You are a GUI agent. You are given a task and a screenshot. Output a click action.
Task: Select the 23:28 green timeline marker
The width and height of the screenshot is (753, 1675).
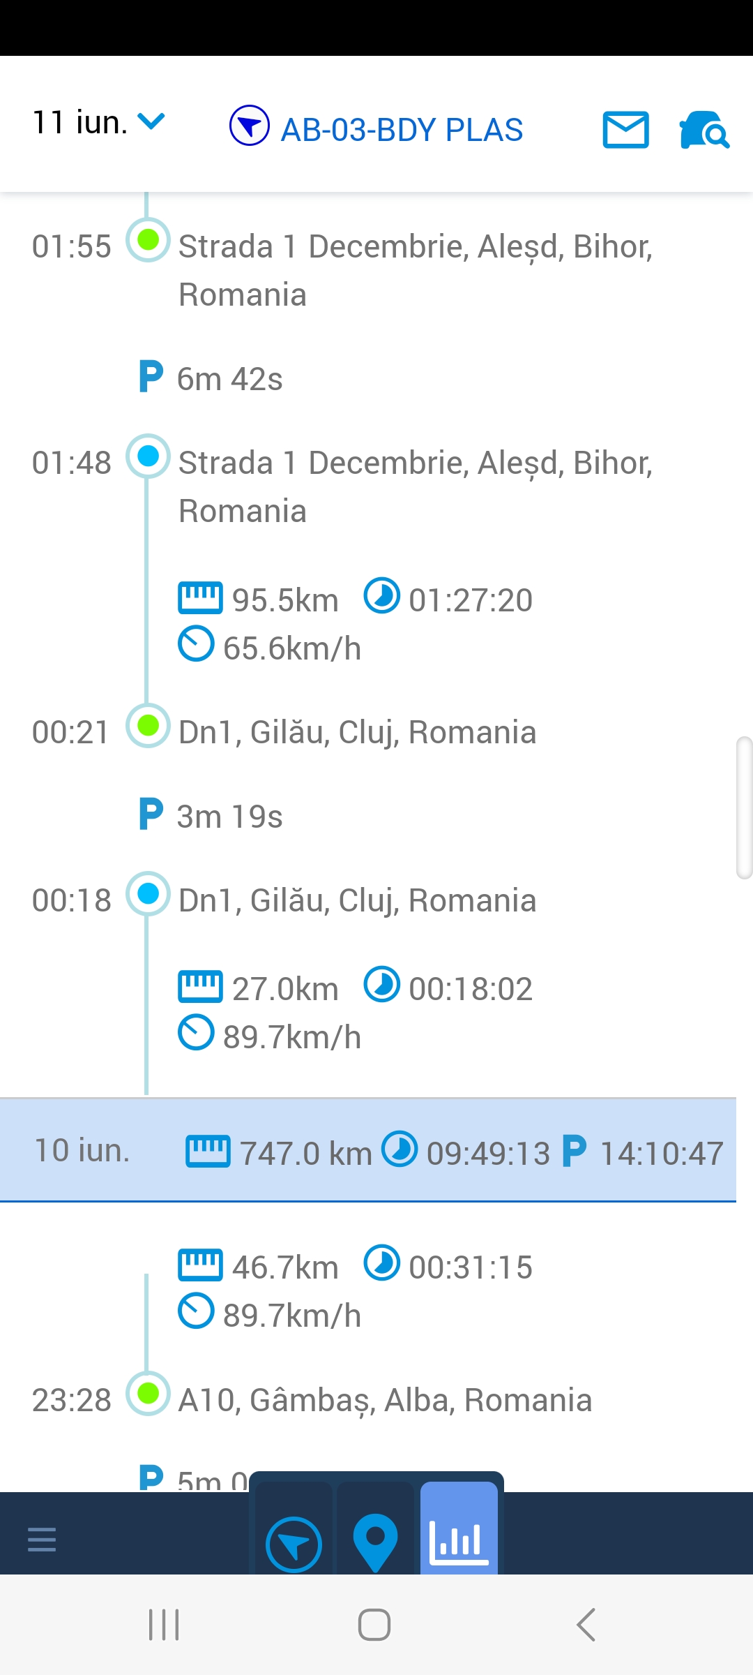[x=148, y=1393]
